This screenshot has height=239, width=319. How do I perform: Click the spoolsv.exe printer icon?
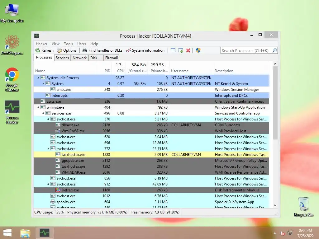(x=53, y=202)
